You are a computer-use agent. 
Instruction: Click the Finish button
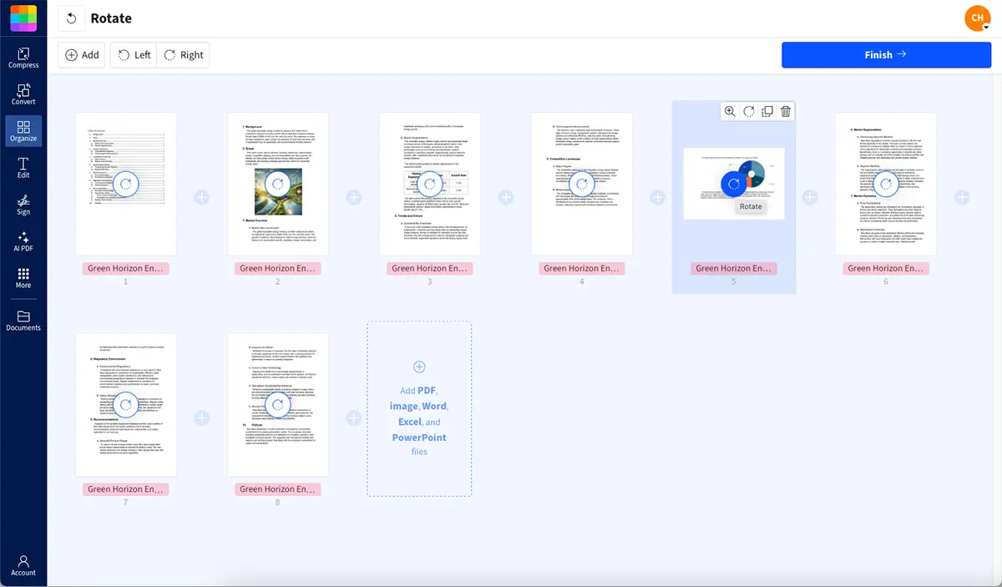click(884, 54)
